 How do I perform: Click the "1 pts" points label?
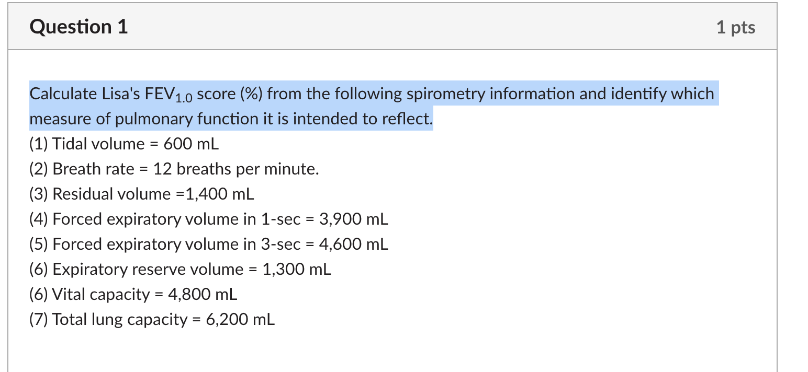coord(735,27)
